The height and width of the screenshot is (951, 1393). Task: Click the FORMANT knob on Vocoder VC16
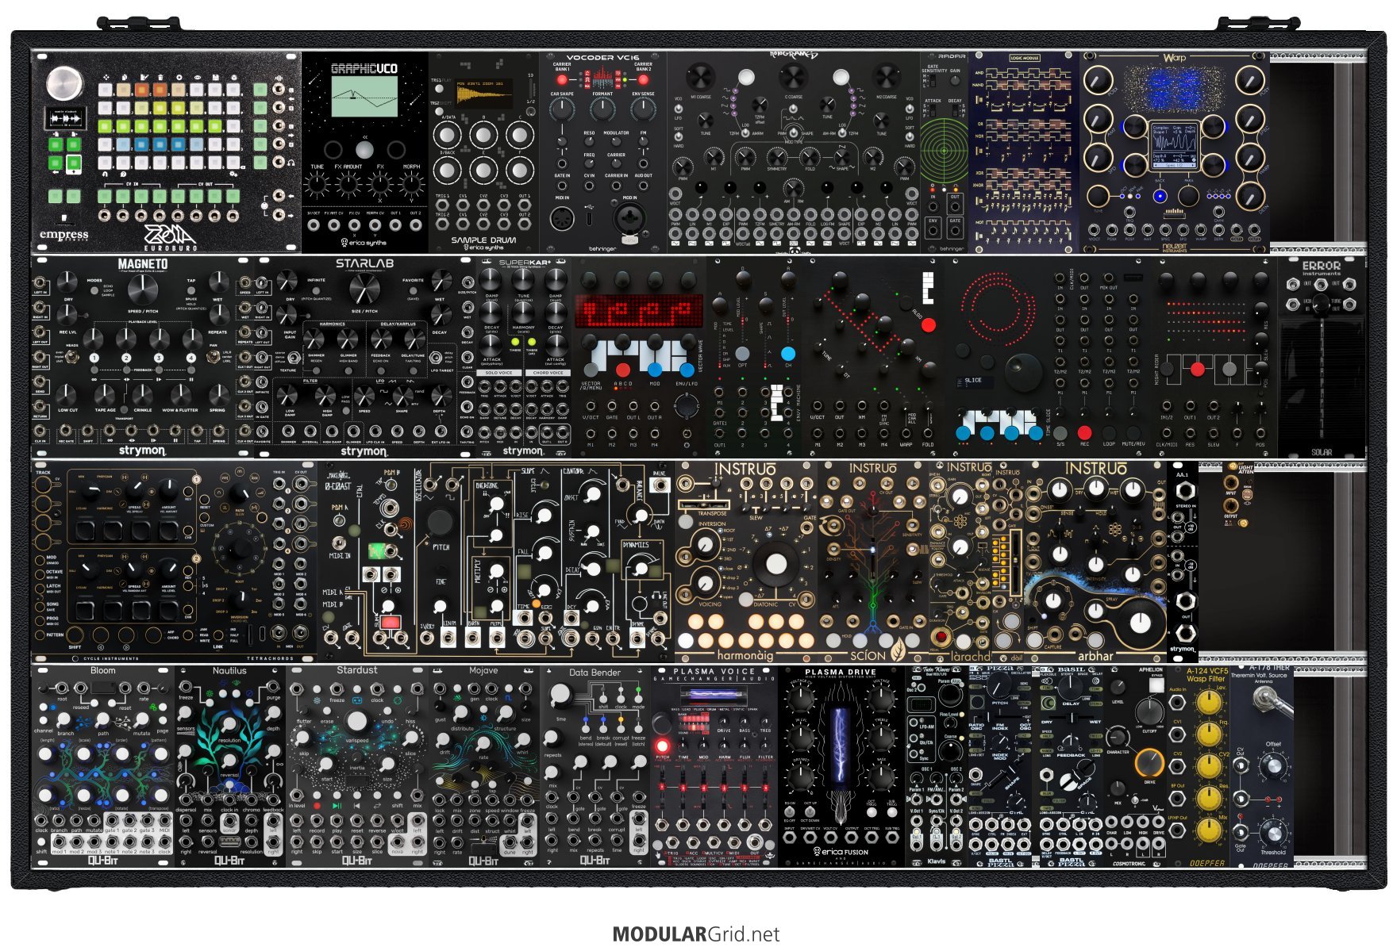602,108
